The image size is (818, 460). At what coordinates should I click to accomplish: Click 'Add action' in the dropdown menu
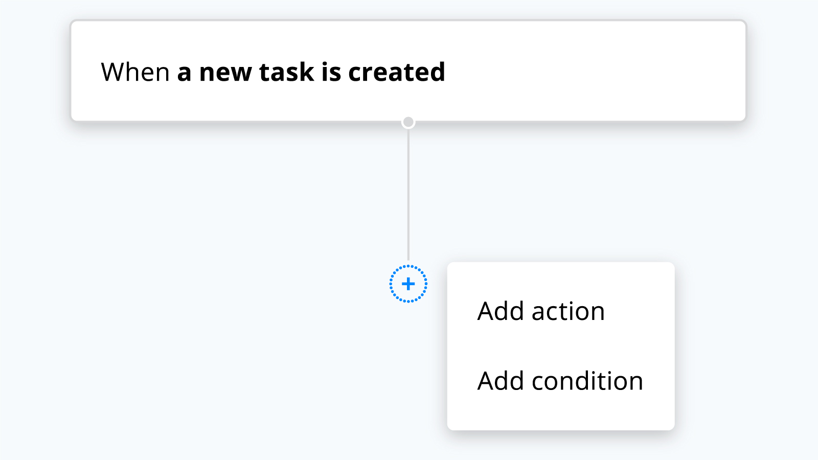[x=541, y=311]
